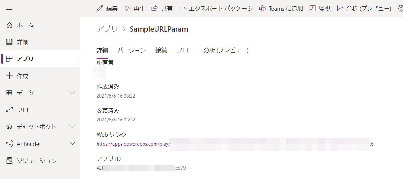This screenshot has width=403, height=179.
Task: Click the ソリューション icon in sidebar
Action: pyautogui.click(x=9, y=161)
